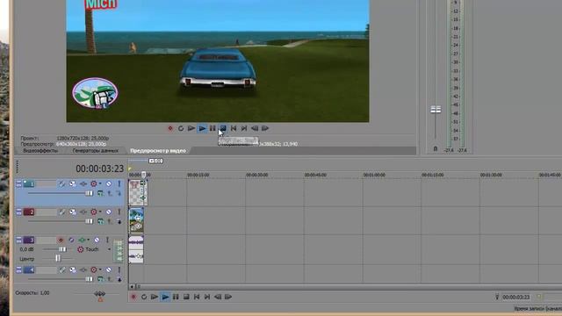Click the timeline scroll-left arrow
Screen dimensions: 562x316
pos(132,287)
